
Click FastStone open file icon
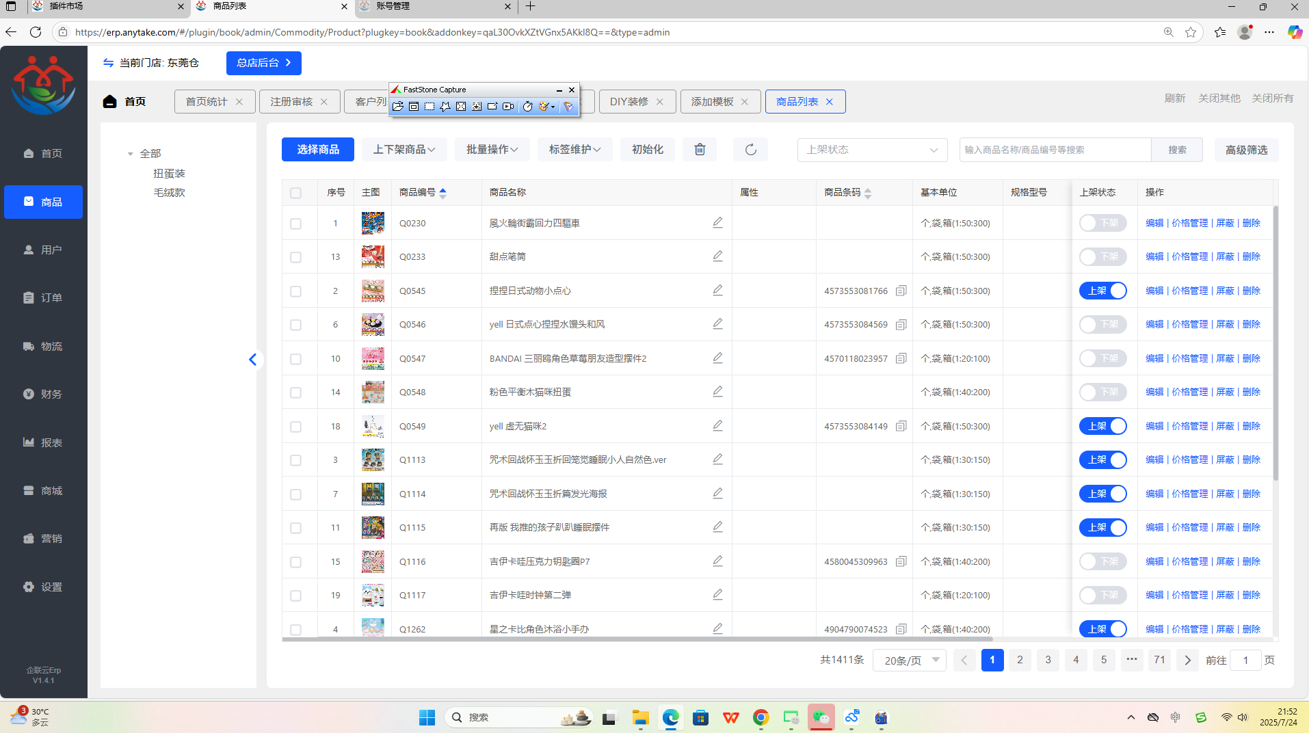[398, 107]
